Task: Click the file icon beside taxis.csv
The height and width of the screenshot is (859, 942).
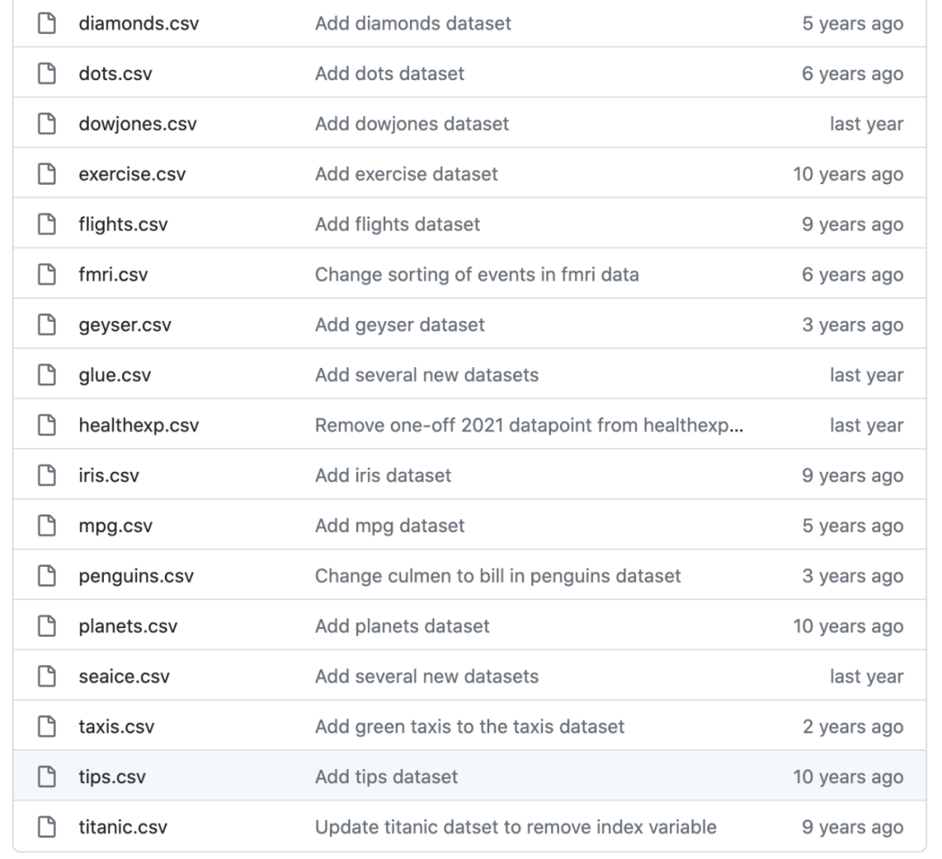Action: [x=44, y=726]
